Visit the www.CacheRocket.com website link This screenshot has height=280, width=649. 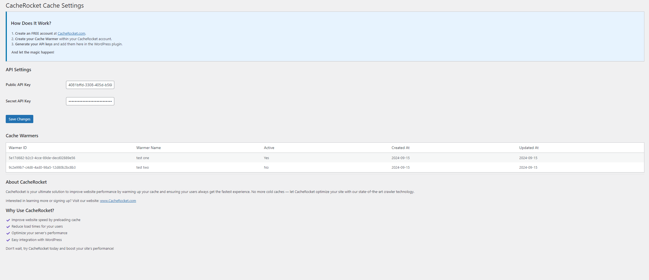coord(118,201)
